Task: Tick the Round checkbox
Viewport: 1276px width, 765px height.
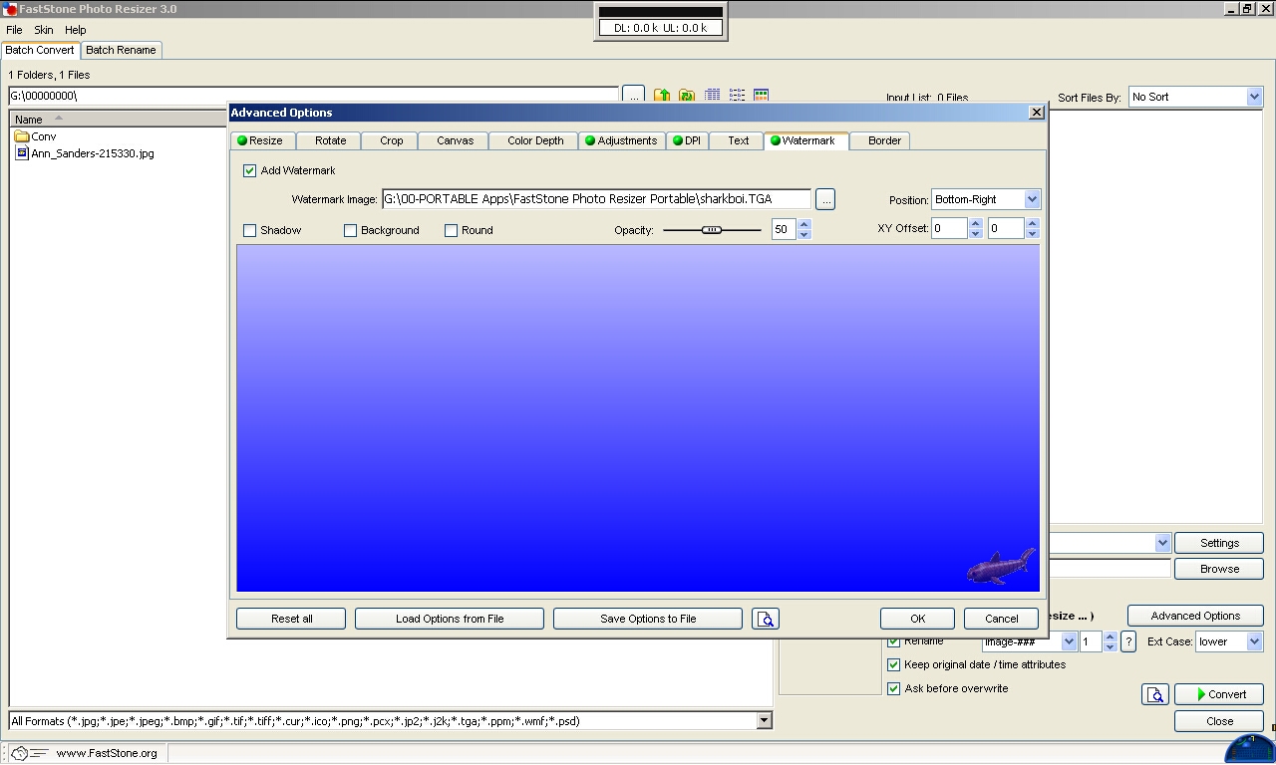Action: tap(452, 230)
